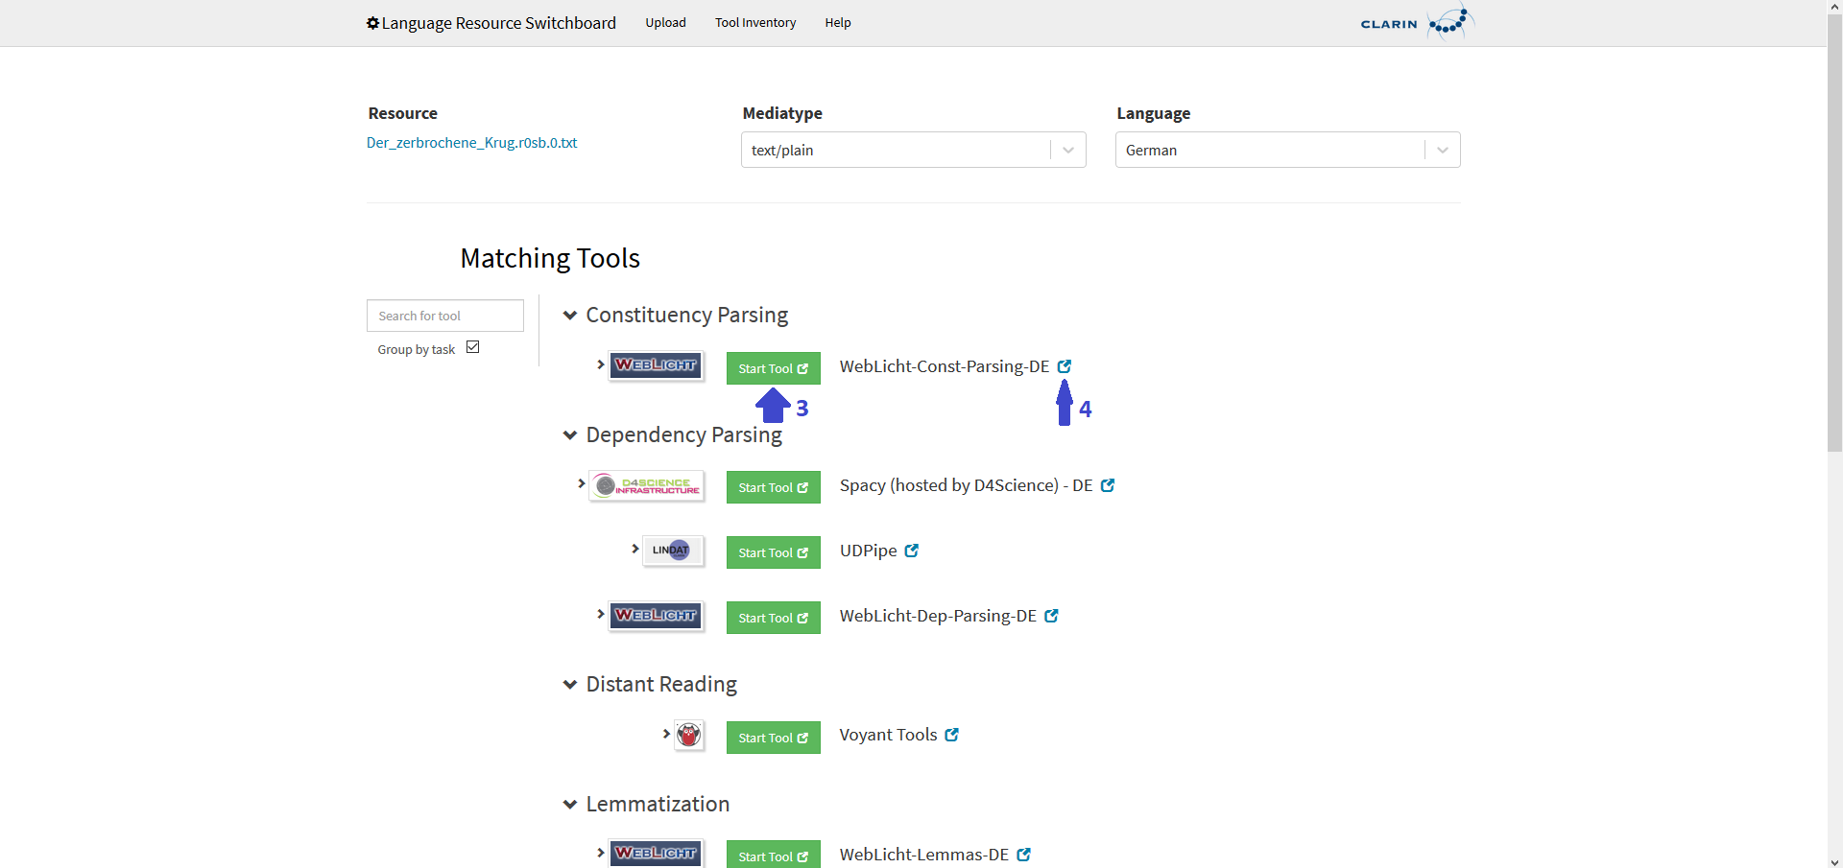Screen dimensions: 1843x868
Task: Expand details for the UDPipe tool
Action: pyautogui.click(x=634, y=549)
